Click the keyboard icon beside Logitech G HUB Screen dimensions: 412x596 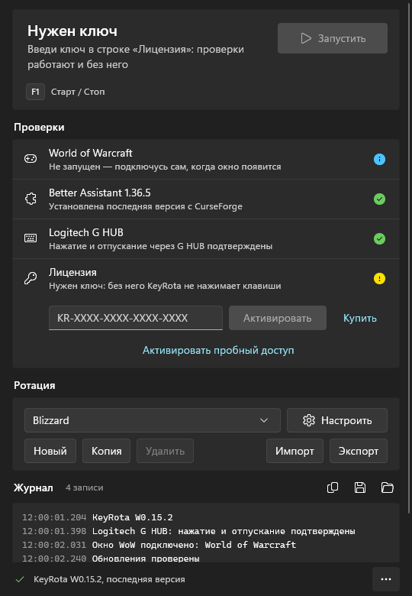click(x=31, y=238)
